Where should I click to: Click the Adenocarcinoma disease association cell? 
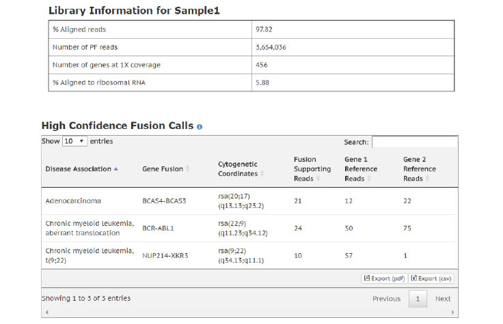[72, 201]
